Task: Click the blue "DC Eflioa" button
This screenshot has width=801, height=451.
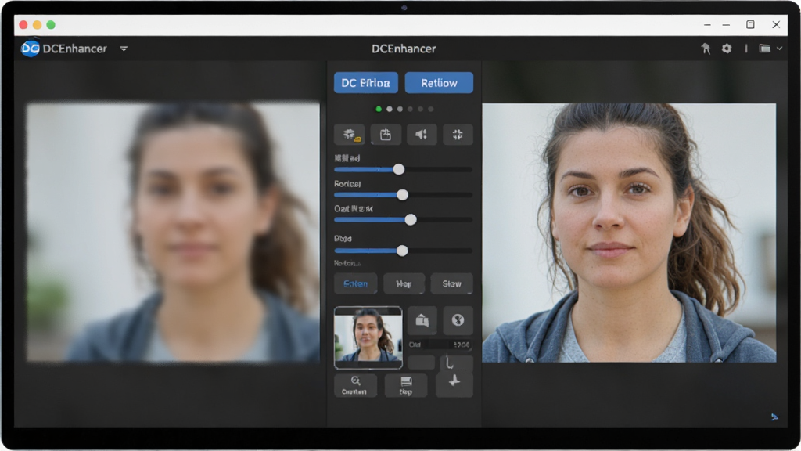Action: [x=366, y=83]
